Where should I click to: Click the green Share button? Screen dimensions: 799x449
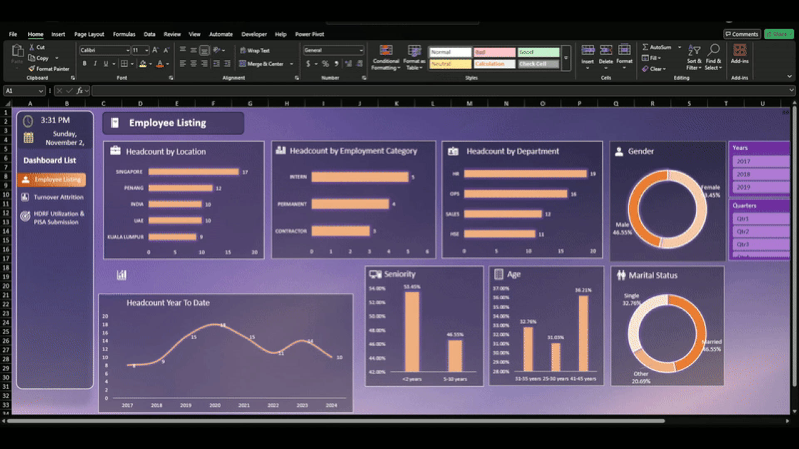coord(779,34)
